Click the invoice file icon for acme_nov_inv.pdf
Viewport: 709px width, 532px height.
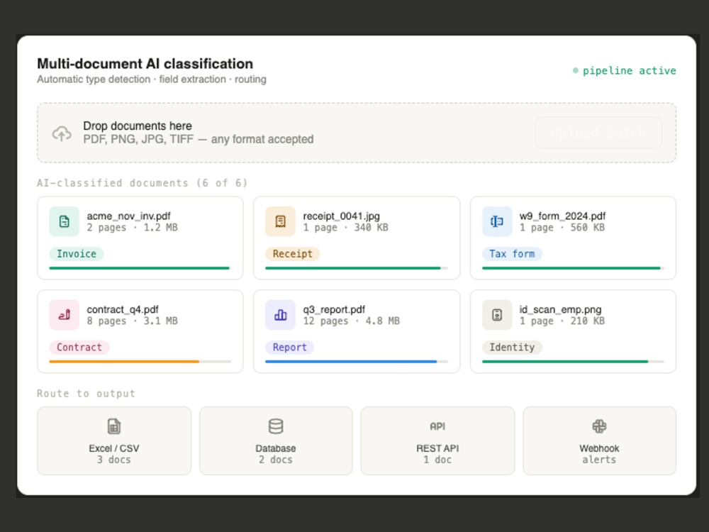pos(65,221)
